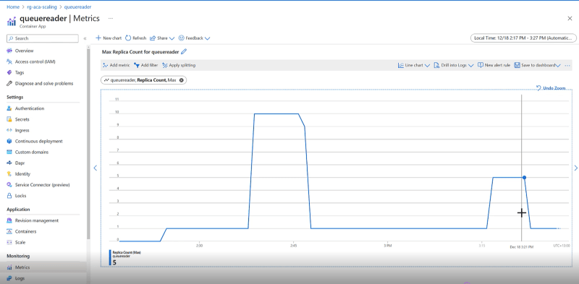
Task: Open the Overview sidebar item
Action: [25, 51]
